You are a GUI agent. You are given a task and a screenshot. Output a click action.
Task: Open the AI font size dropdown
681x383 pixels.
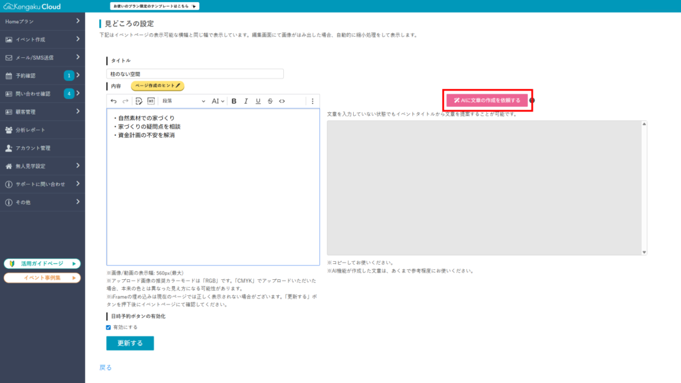218,101
